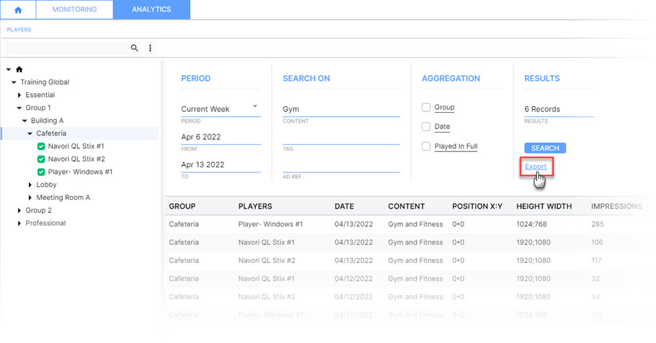Expand the Lobby tree node

pyautogui.click(x=30, y=185)
